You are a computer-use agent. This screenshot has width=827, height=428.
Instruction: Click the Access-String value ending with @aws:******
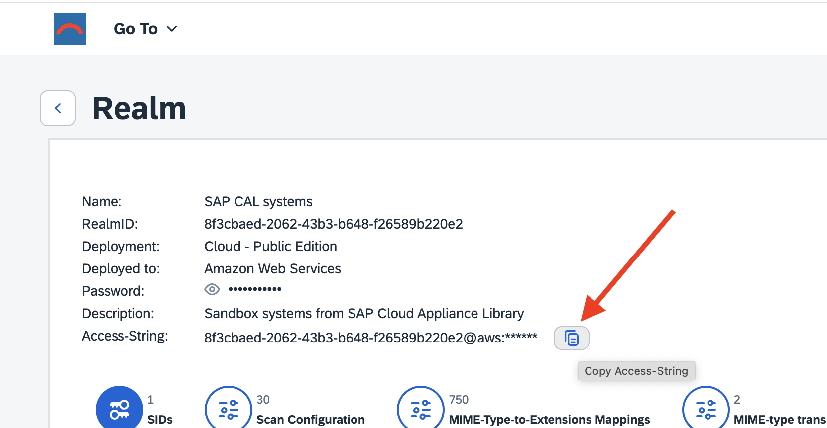click(371, 338)
